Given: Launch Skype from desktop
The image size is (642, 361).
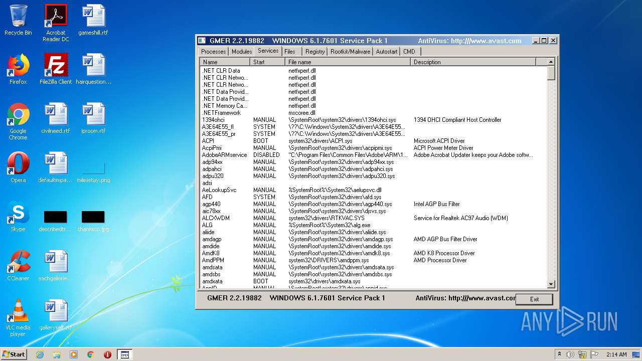Looking at the screenshot, I should click(x=18, y=217).
